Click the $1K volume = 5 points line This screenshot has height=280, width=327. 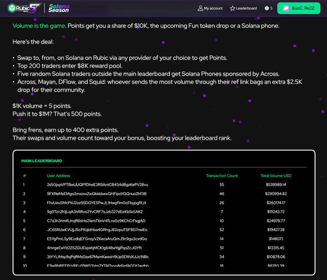coord(42,106)
